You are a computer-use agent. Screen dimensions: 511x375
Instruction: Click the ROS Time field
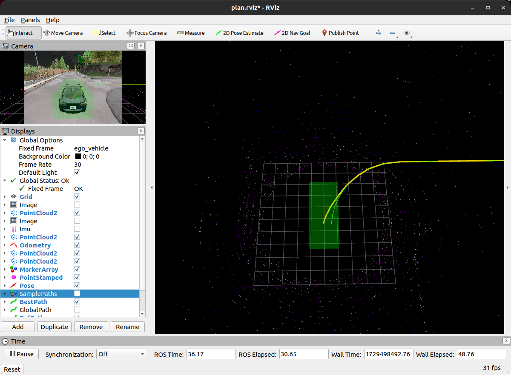pyautogui.click(x=211, y=354)
